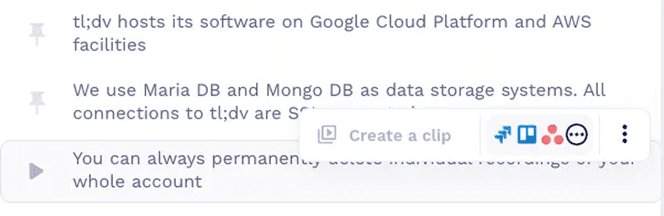Screen dimensions: 664x216
Task: Open more integrations via circled ellipsis icon
Action: tap(577, 134)
